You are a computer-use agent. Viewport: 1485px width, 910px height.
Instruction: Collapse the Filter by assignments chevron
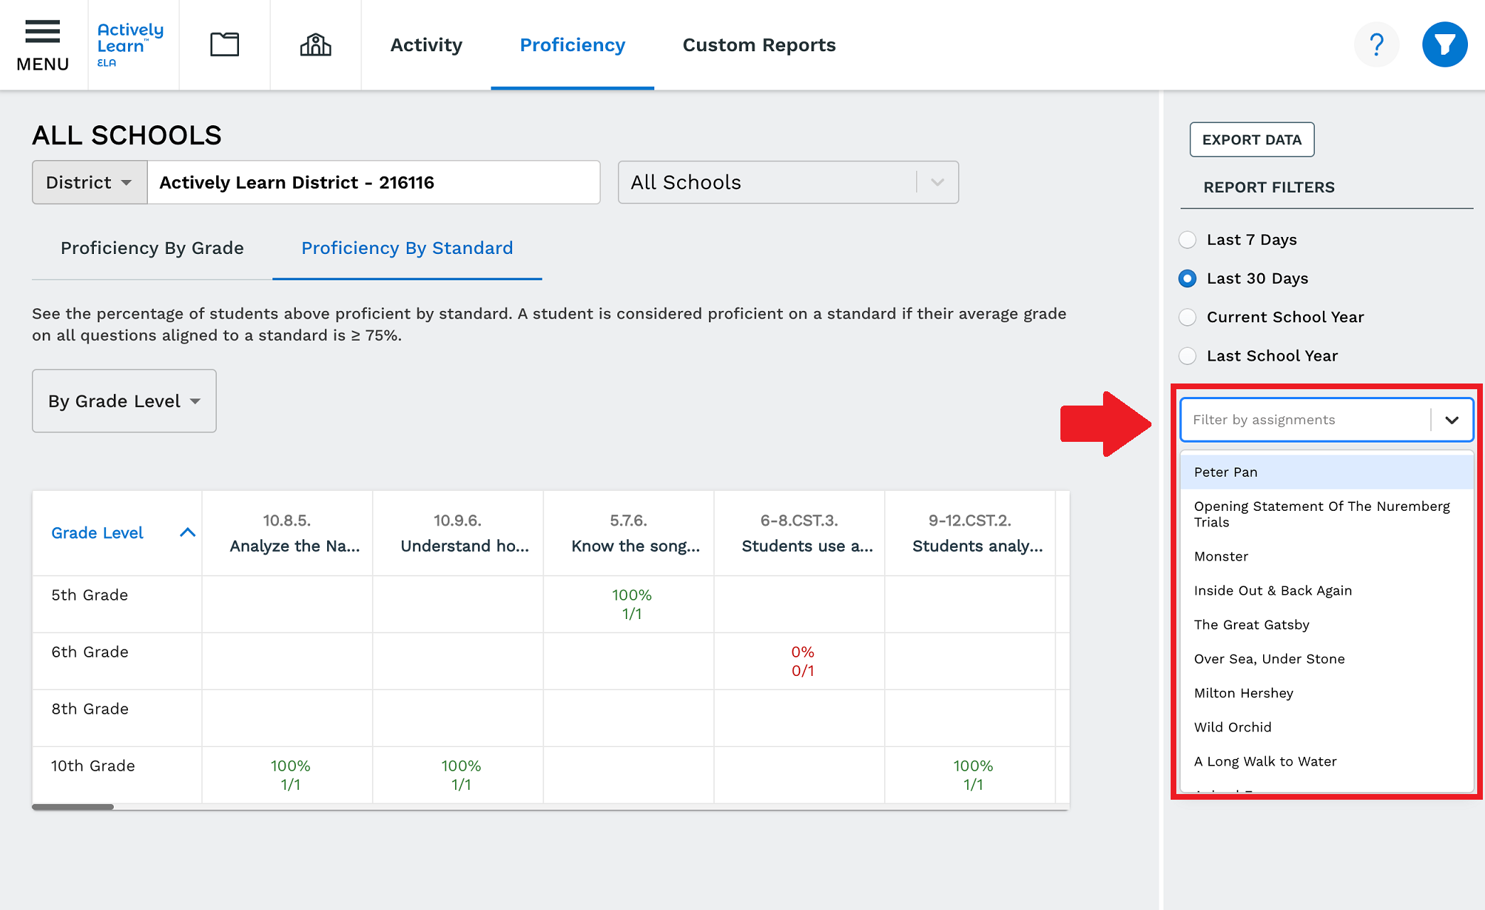[x=1452, y=420]
